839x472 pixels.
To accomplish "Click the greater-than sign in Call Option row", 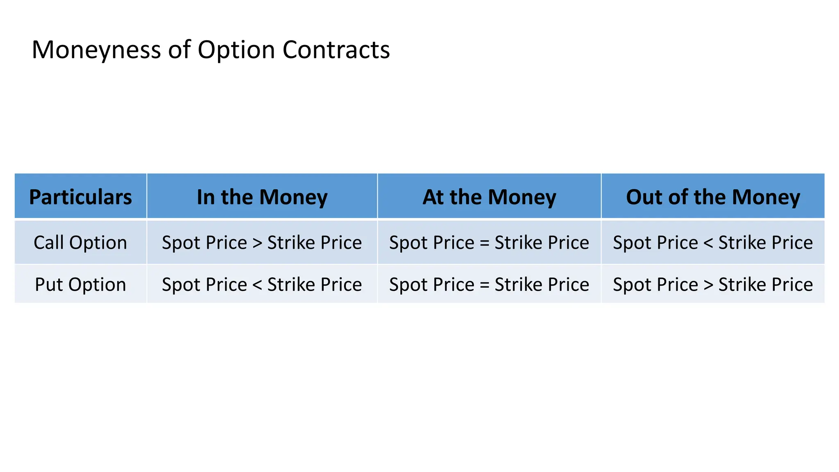I will (x=257, y=243).
